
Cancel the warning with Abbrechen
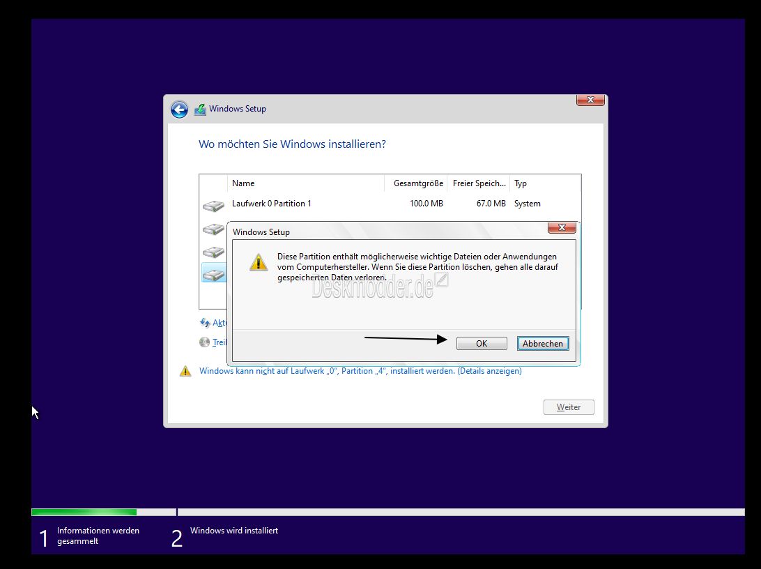coord(543,344)
